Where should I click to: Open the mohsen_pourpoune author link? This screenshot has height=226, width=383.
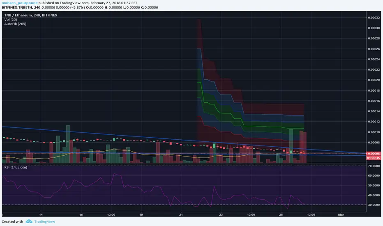pos(20,3)
